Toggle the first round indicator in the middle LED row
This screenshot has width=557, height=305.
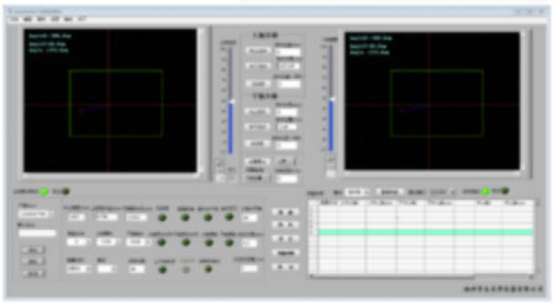tap(161, 242)
